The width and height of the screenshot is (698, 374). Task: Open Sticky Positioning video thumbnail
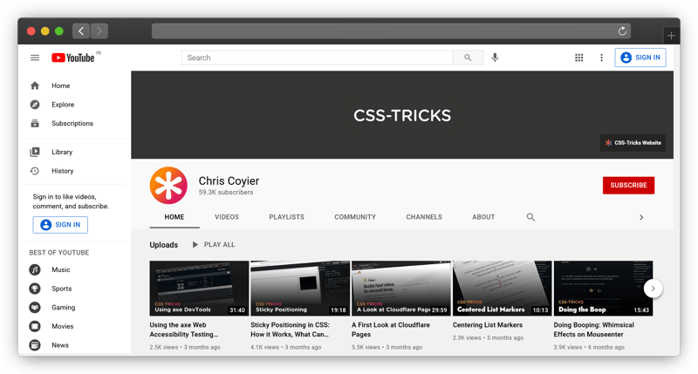click(300, 289)
